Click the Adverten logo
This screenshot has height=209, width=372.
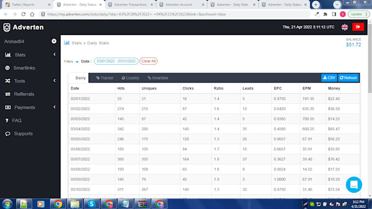(24, 27)
